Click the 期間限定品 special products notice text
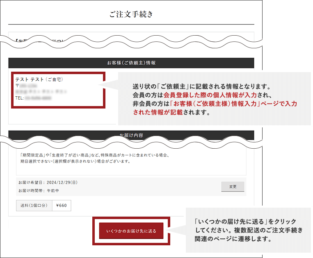313x258 pixels. (94, 156)
